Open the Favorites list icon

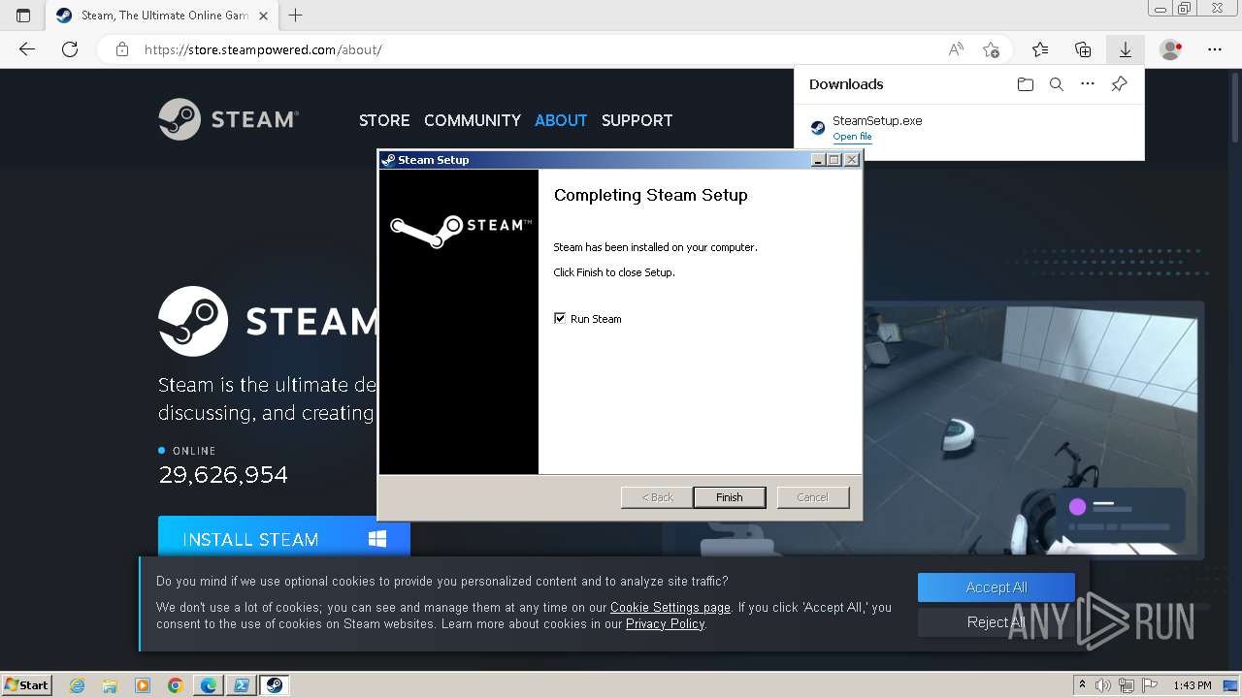coord(1040,49)
